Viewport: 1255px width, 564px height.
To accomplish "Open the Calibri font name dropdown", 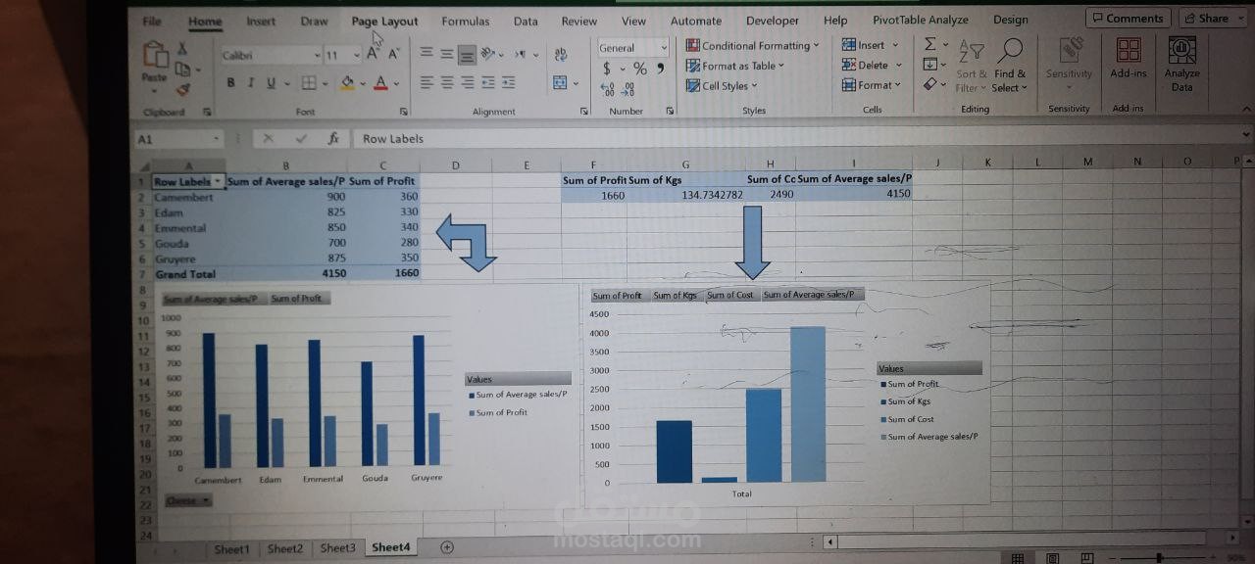I will coord(317,56).
